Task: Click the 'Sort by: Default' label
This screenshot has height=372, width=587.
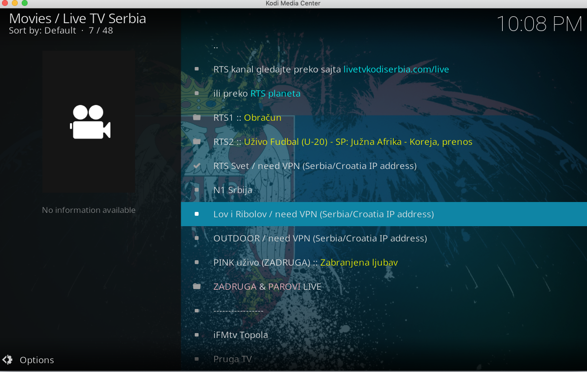Action: click(42, 31)
